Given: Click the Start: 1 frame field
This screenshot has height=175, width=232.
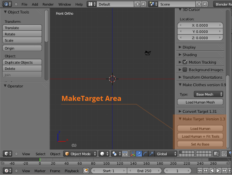Looking at the screenshot, I should point(109,171).
